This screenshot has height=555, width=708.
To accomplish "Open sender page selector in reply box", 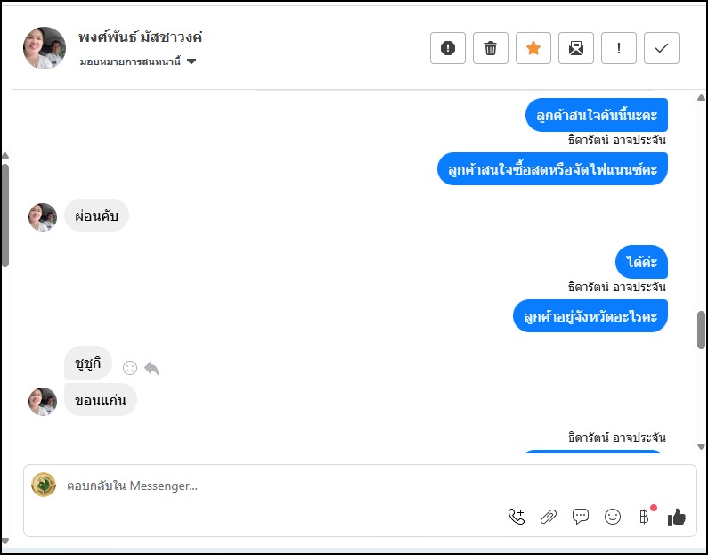I will (x=44, y=486).
